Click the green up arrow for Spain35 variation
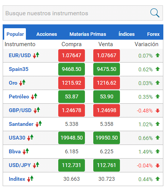This screenshot has width=166, height=188. tap(158, 69)
